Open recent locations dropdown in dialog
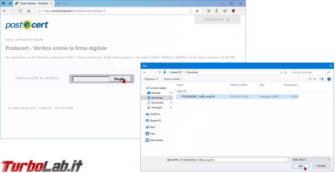Image resolution: width=335 pixels, height=173 pixels. tap(155, 72)
